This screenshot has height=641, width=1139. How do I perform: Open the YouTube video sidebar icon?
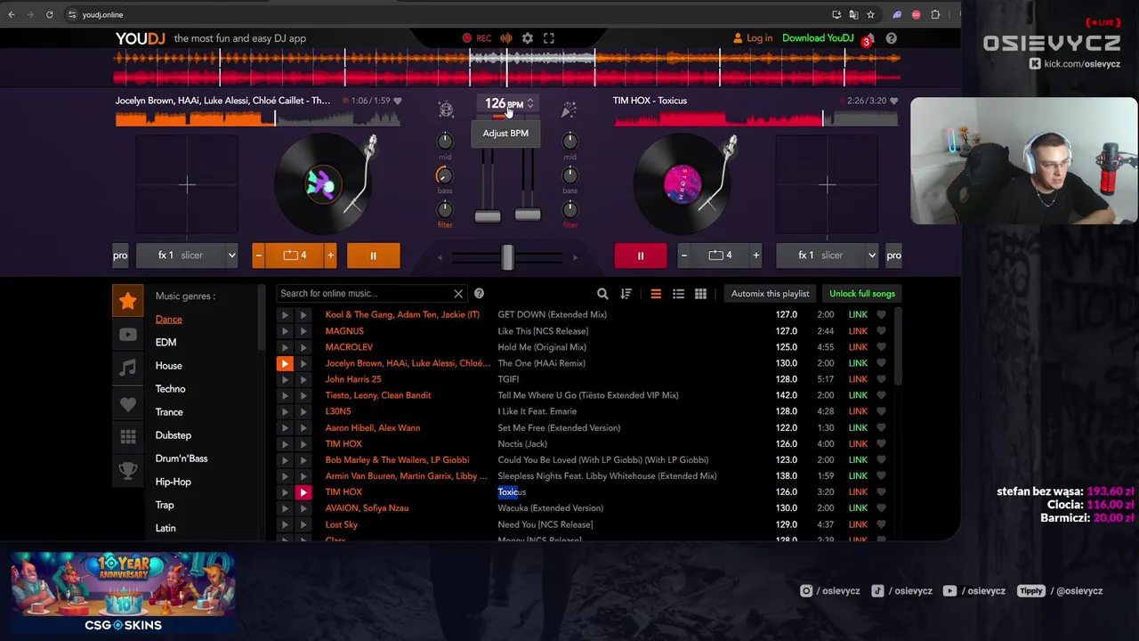[x=128, y=335]
